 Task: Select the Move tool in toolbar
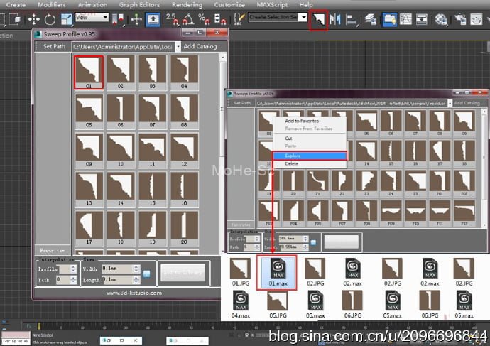(33, 19)
